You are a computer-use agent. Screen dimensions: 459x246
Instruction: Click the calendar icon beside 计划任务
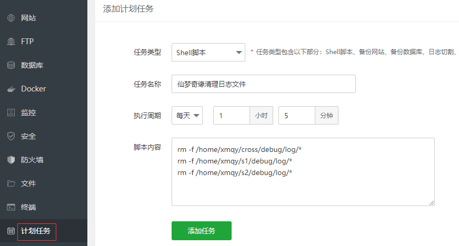(x=11, y=231)
